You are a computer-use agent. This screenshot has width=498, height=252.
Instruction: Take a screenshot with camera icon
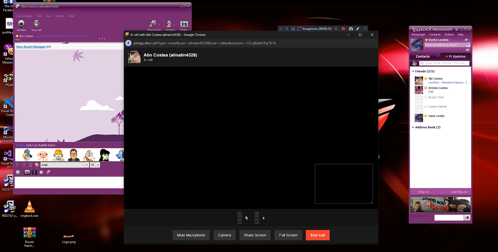(351, 29)
